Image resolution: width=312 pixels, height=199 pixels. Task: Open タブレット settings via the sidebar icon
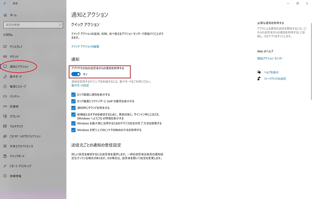[6, 116]
